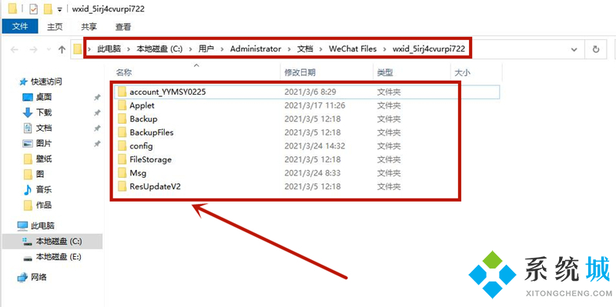Click date 2021/3/17 11:26 of Applet
616x307 pixels.
point(315,105)
